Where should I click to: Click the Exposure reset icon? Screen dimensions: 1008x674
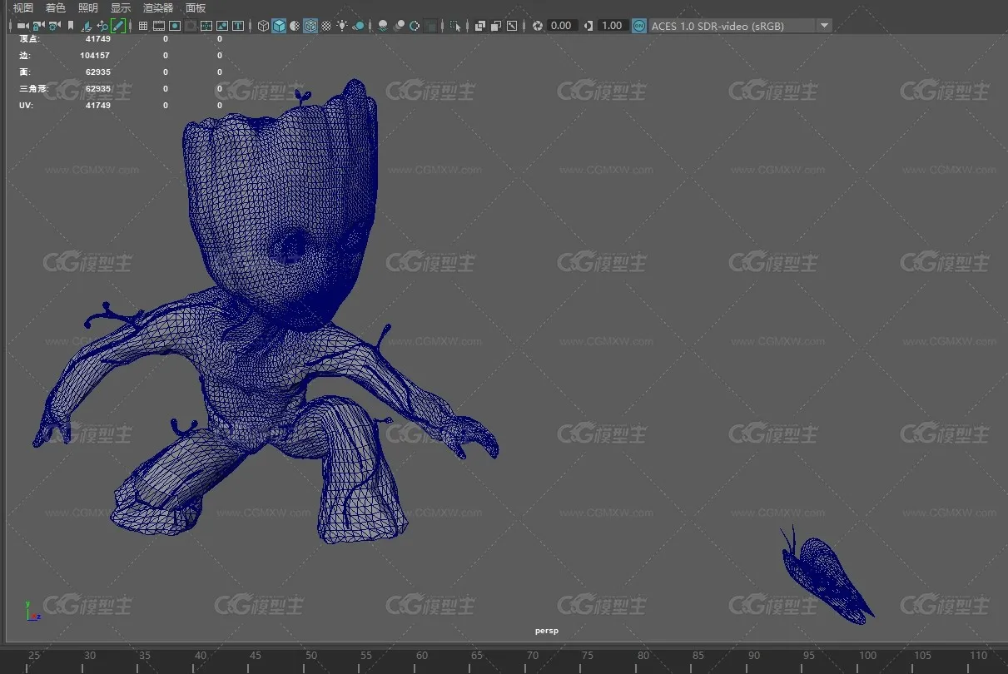(x=538, y=26)
